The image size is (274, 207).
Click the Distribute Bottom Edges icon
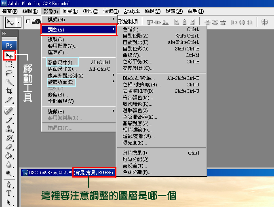pos(223,22)
